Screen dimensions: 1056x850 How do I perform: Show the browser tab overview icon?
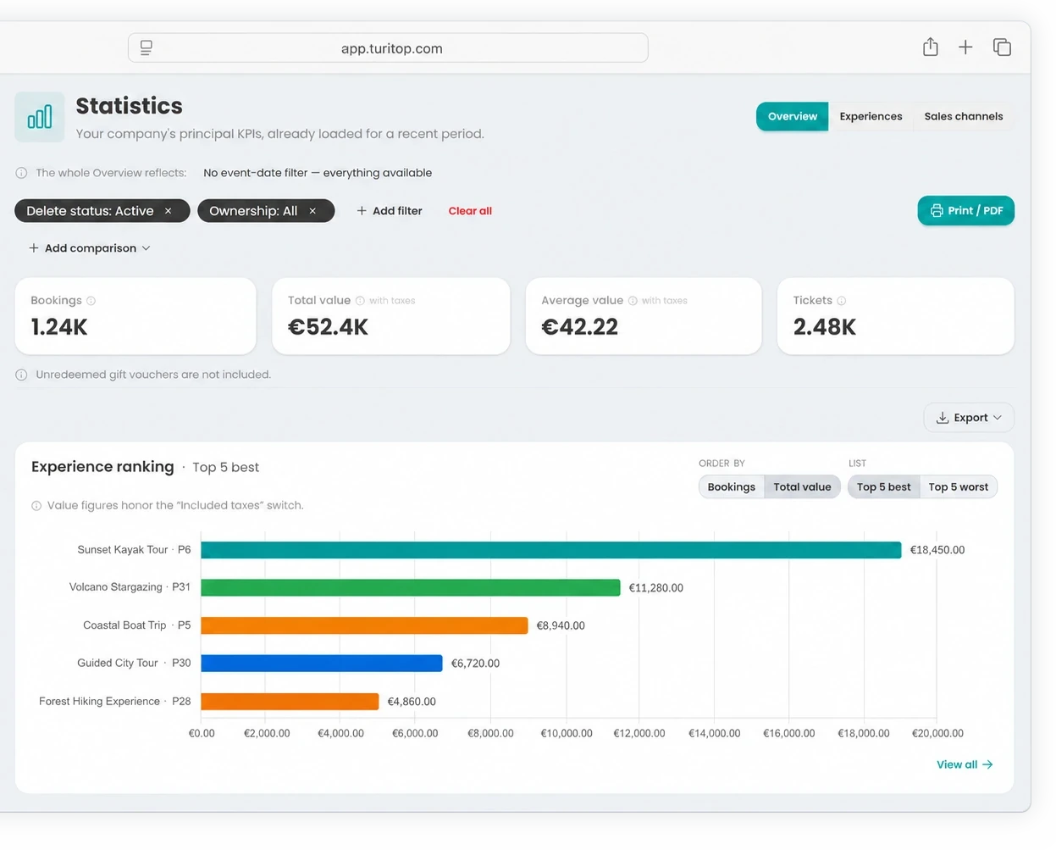point(1002,47)
